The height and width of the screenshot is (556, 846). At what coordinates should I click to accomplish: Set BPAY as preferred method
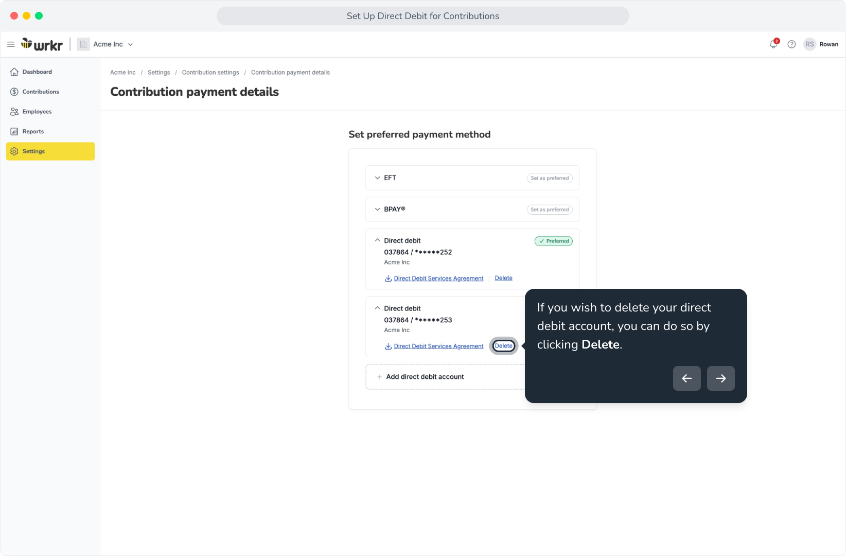[550, 210]
